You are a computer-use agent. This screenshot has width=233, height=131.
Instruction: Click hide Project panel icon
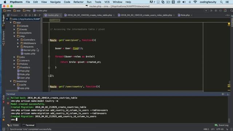pyautogui.click(x=40, y=15)
